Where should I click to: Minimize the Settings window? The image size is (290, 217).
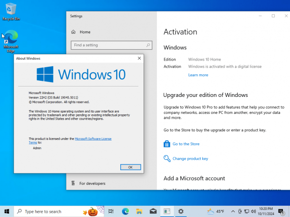(x=260, y=16)
